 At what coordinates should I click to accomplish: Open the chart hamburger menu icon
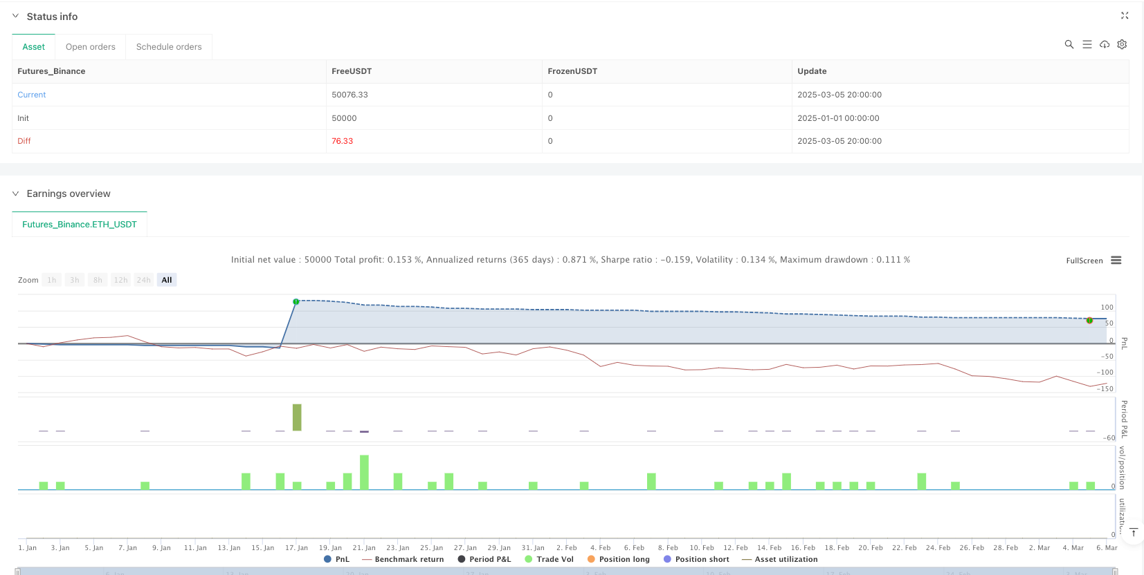1116,261
